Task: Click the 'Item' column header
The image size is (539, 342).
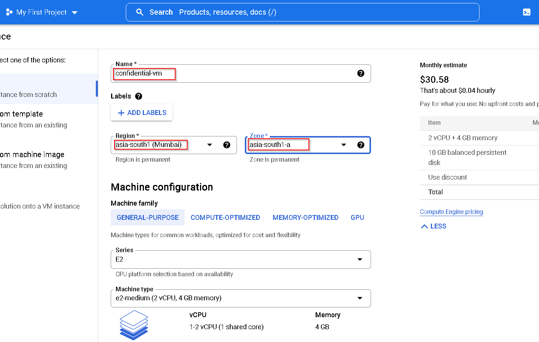Action: (434, 123)
